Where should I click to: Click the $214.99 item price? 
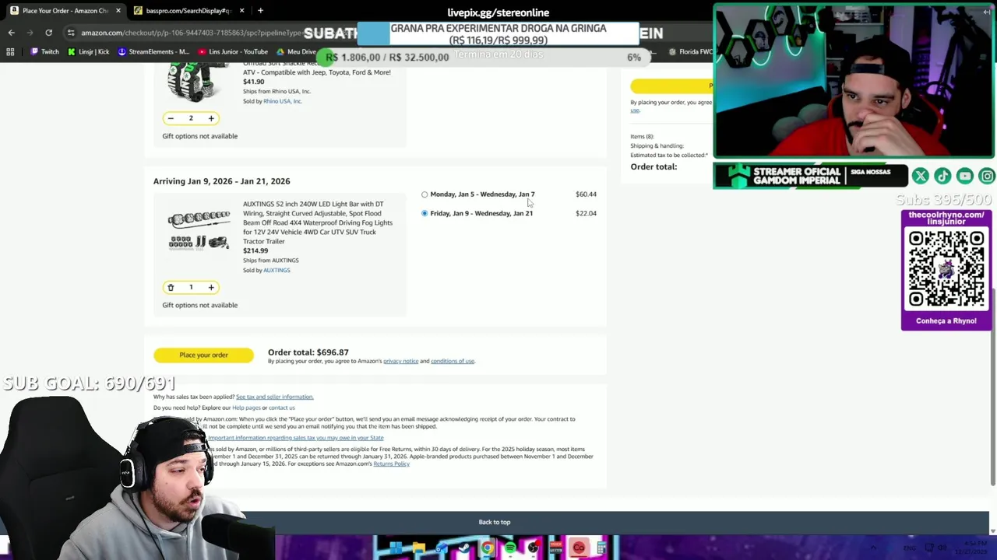pyautogui.click(x=255, y=251)
